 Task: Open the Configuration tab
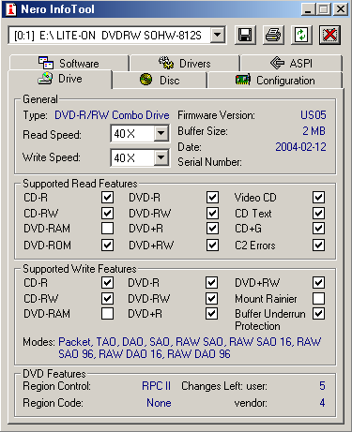pyautogui.click(x=275, y=81)
